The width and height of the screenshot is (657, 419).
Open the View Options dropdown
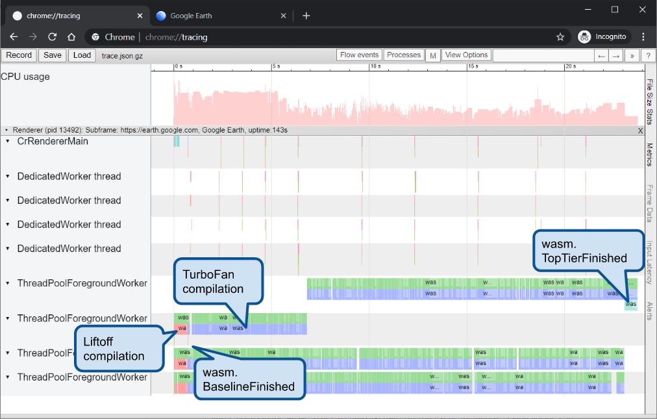coord(466,55)
